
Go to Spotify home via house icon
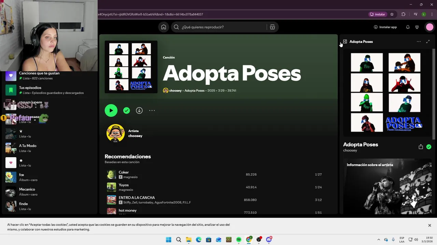[164, 27]
